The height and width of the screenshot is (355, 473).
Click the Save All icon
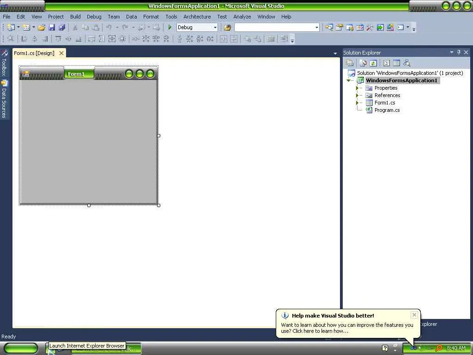(x=62, y=27)
